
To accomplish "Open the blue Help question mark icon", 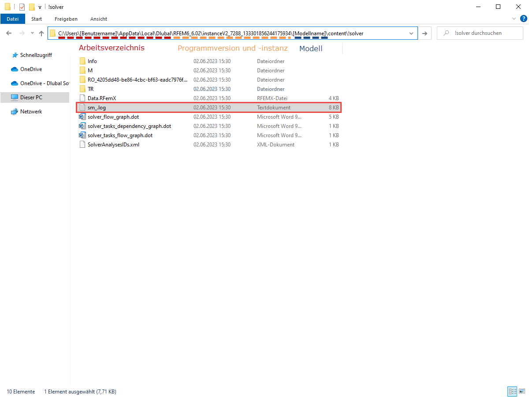I will tap(523, 19).
